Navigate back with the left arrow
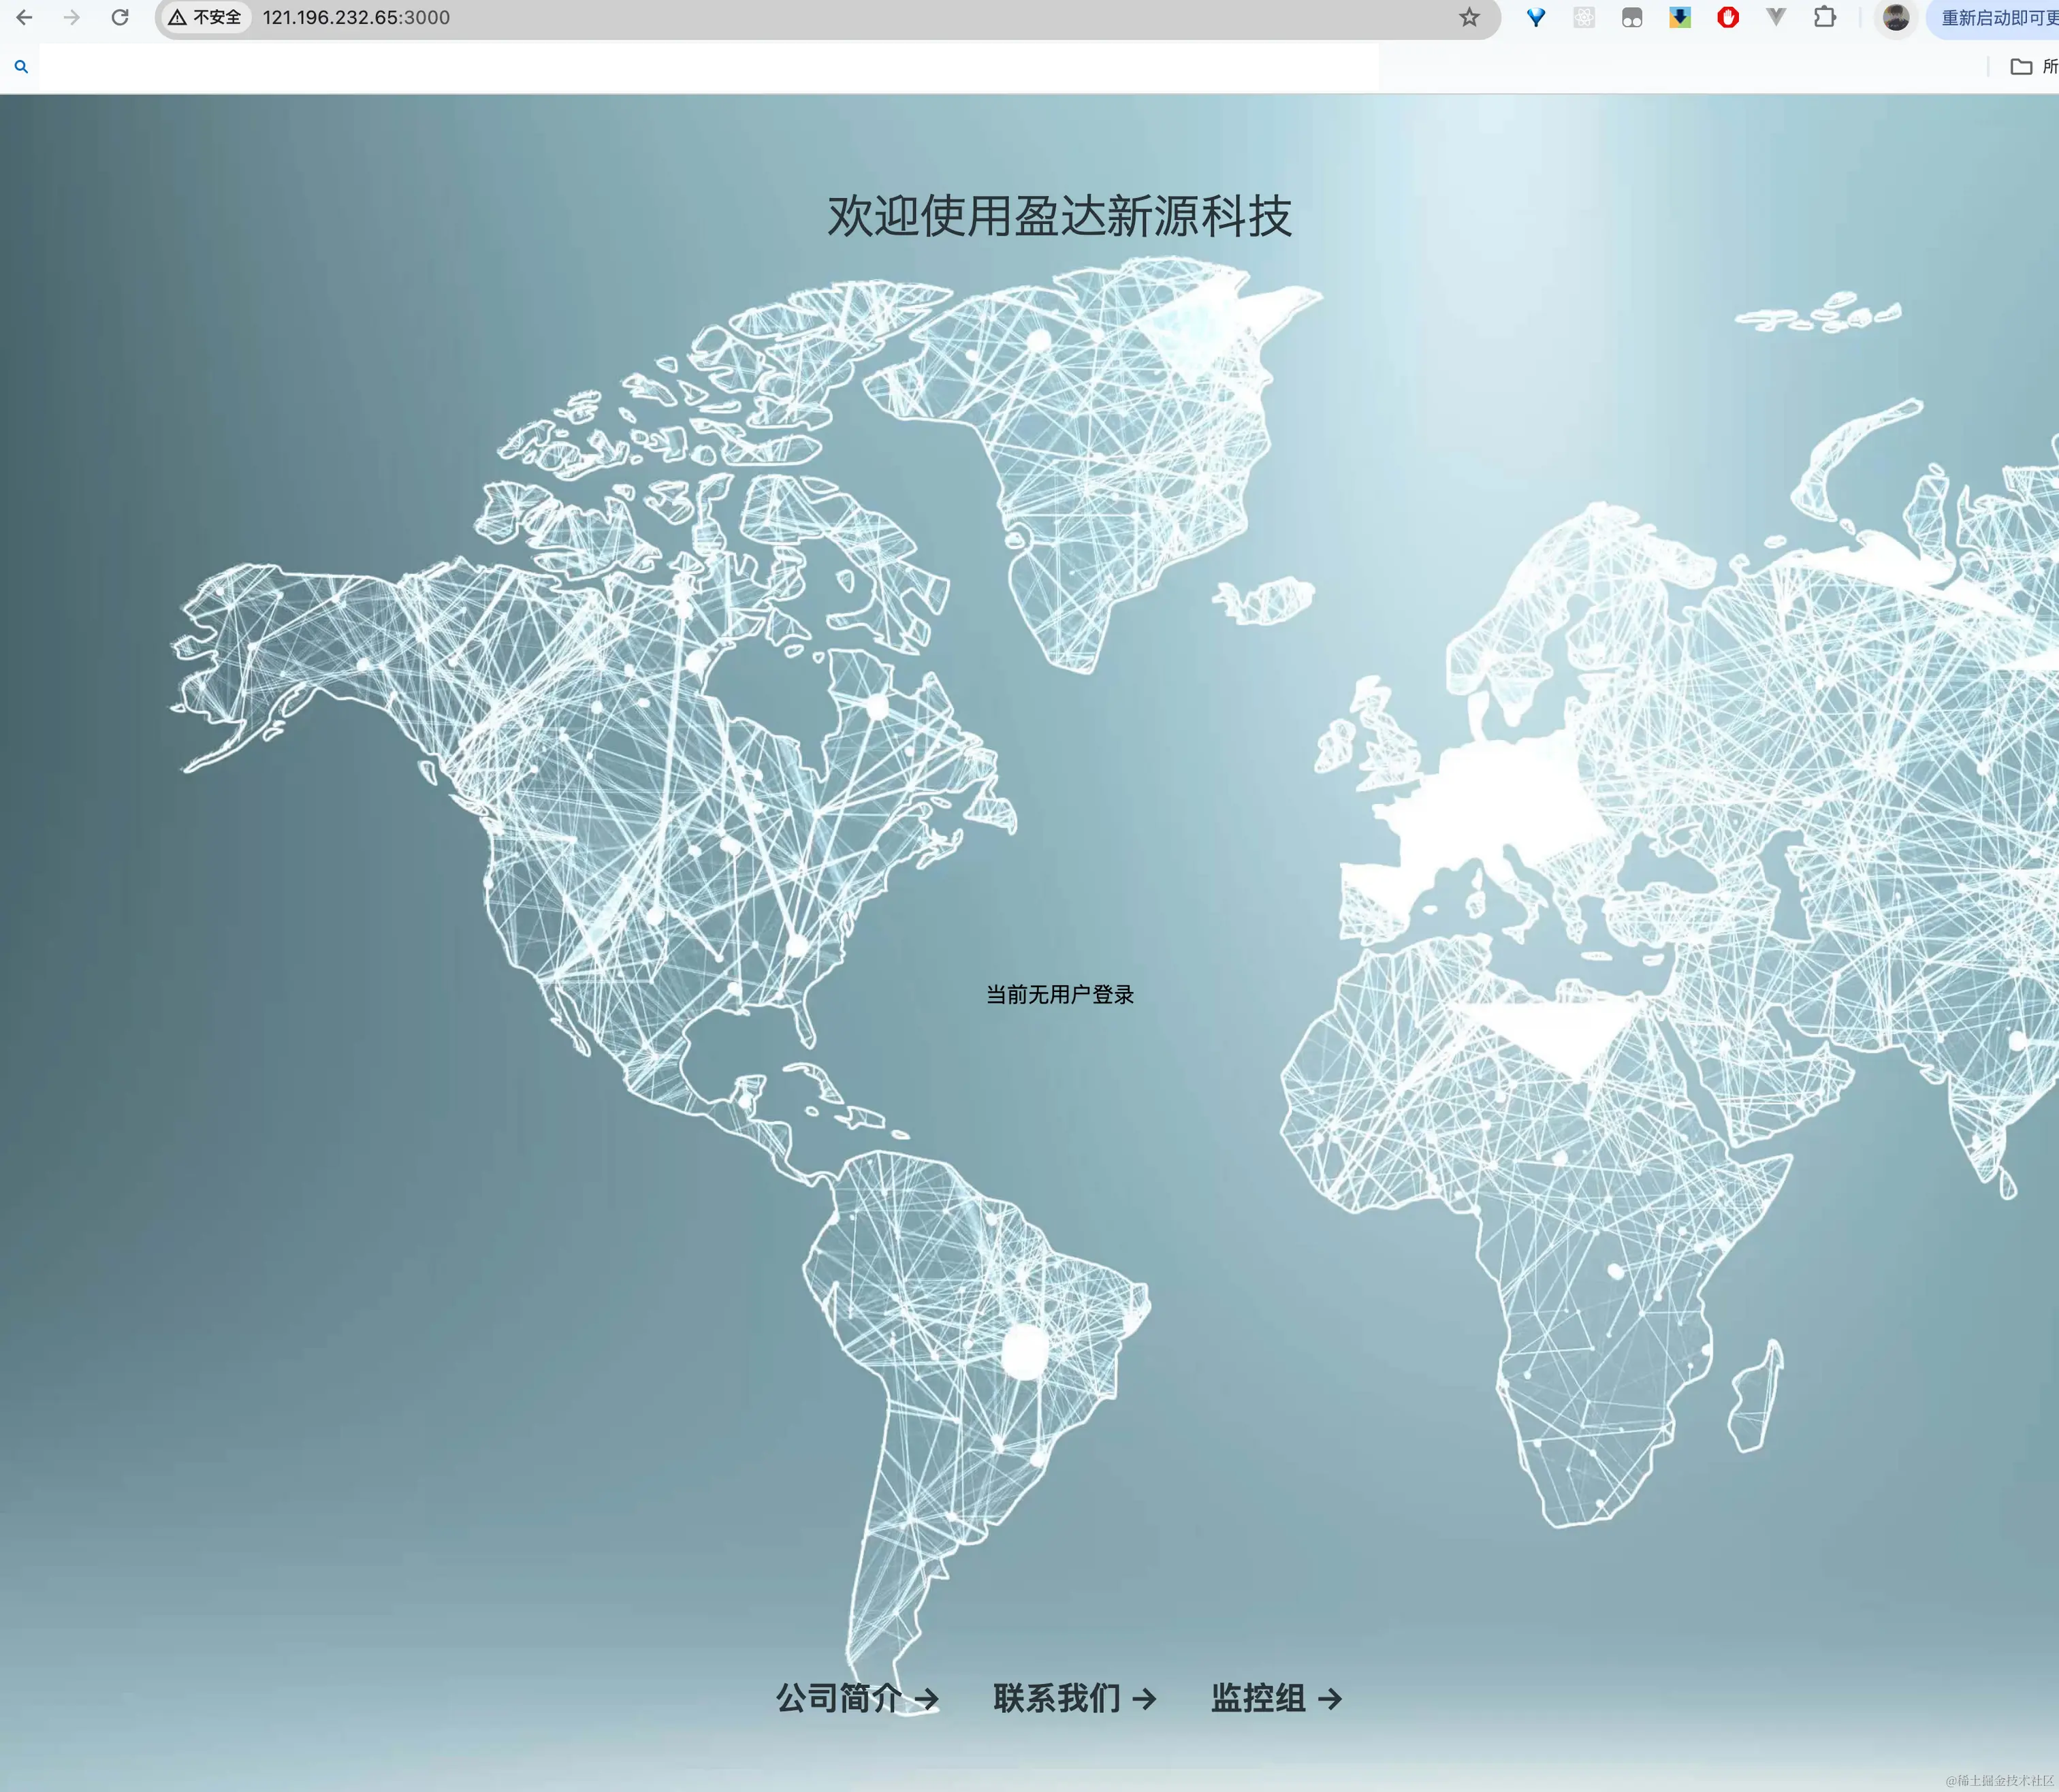Image resolution: width=2059 pixels, height=1792 pixels. tap(24, 17)
